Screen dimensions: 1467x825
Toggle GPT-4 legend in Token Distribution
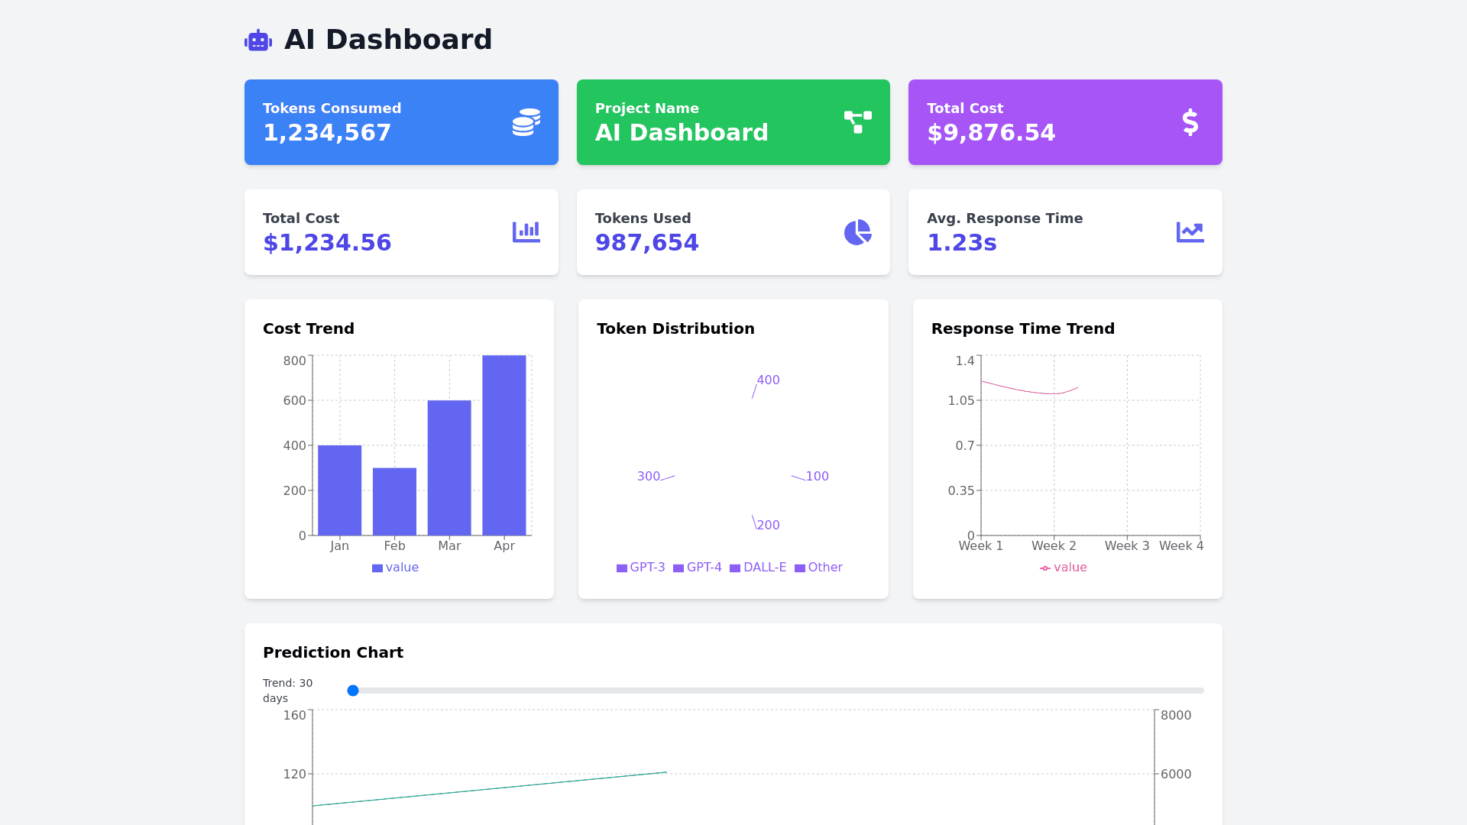click(697, 568)
